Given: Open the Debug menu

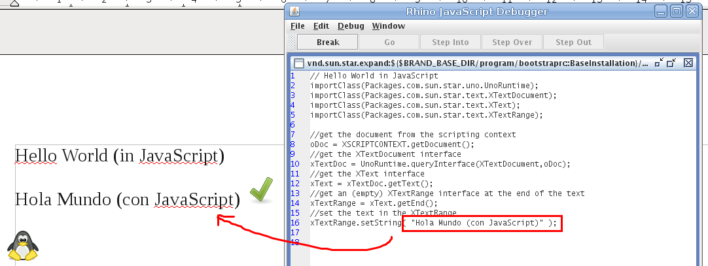Looking at the screenshot, I should [351, 26].
